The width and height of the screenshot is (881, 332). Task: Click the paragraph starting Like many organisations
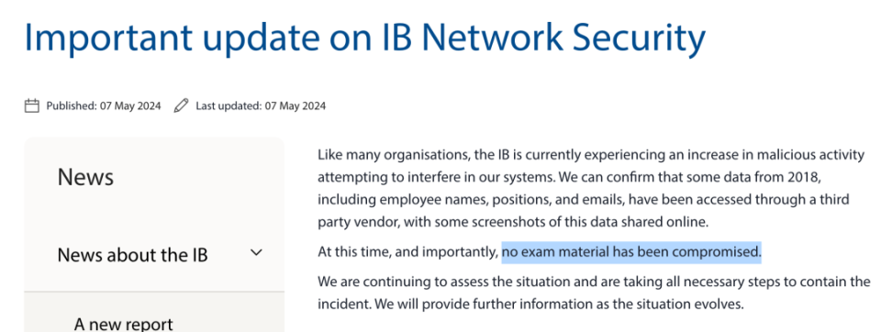pos(591,188)
